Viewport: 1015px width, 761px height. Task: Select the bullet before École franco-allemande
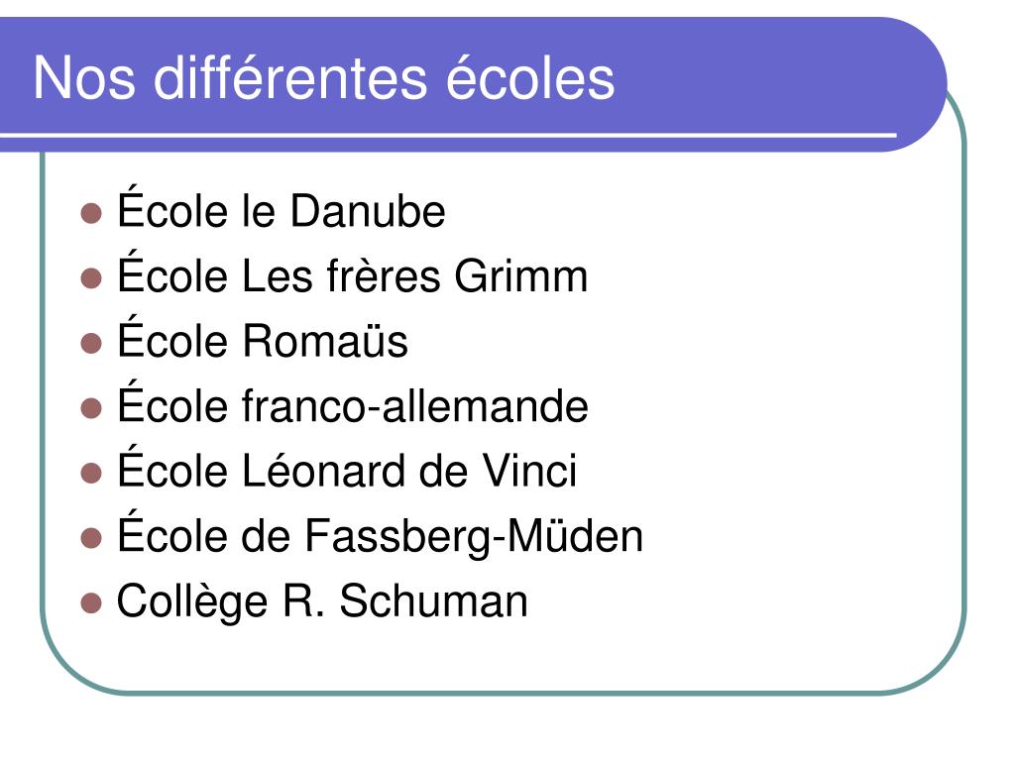pyautogui.click(x=91, y=408)
